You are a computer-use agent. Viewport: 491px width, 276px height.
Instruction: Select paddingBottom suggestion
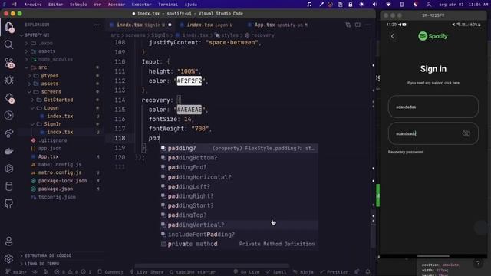coord(239,158)
